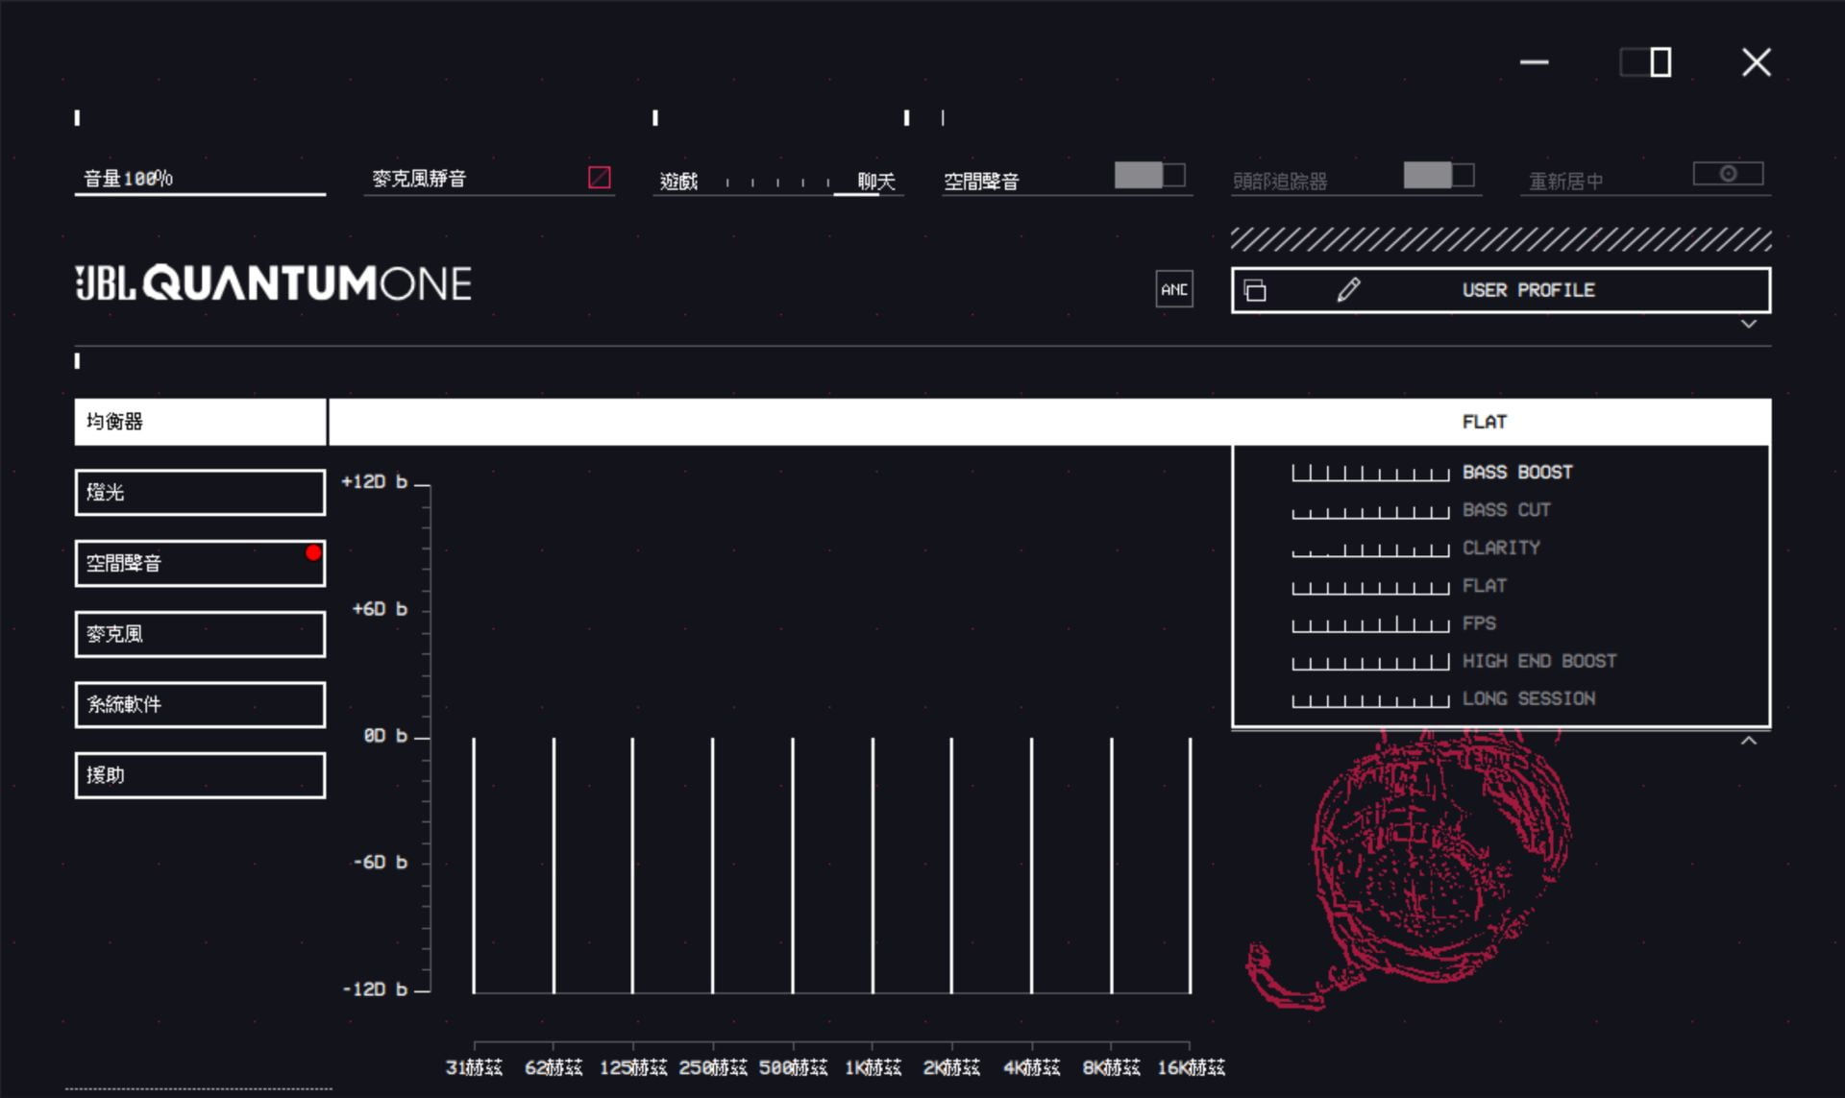The height and width of the screenshot is (1098, 1845).
Task: Select the FLAT curve icon in list
Action: point(1370,586)
